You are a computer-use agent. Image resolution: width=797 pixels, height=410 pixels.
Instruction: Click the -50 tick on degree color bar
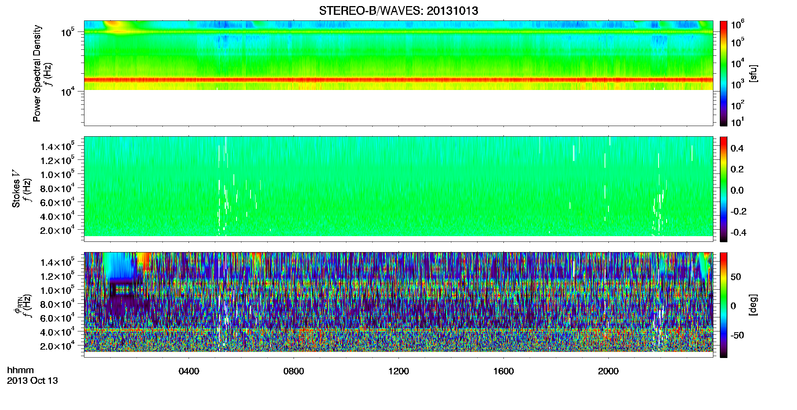(737, 335)
